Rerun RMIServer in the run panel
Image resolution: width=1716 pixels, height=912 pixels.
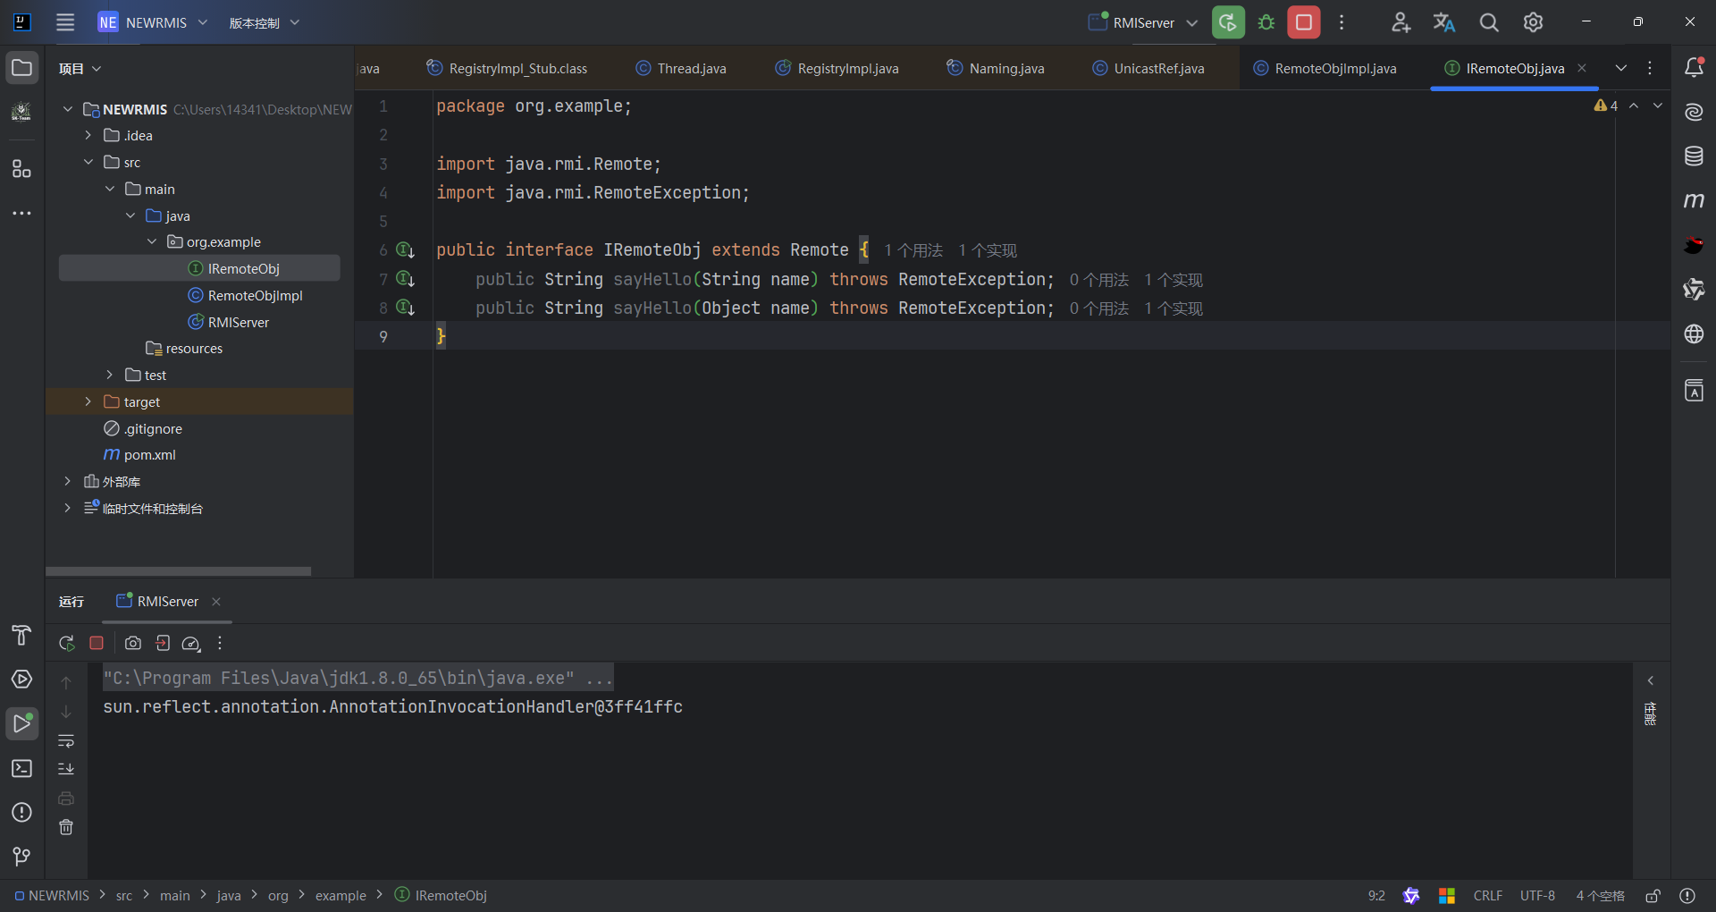click(67, 643)
